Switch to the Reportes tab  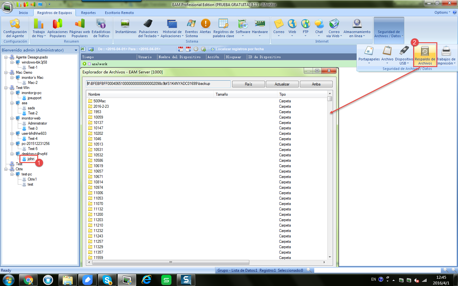pos(88,13)
